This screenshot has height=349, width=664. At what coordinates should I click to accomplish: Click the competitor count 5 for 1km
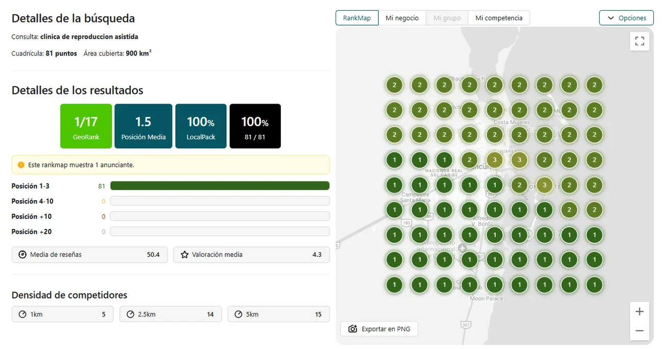point(104,314)
